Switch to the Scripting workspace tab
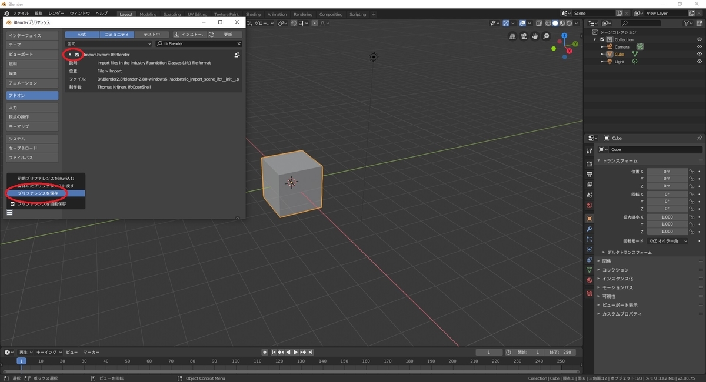 pos(358,14)
